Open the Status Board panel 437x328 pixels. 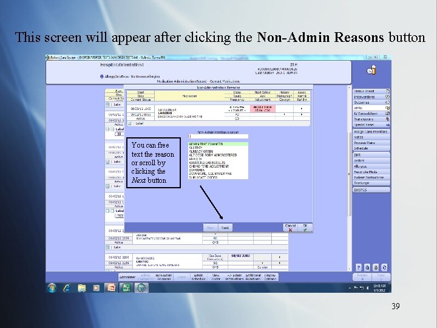[371, 91]
